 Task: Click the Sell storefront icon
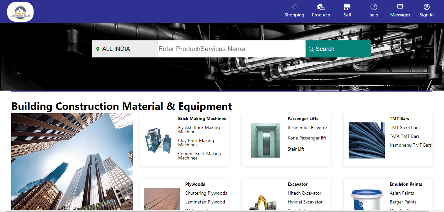coord(347,7)
